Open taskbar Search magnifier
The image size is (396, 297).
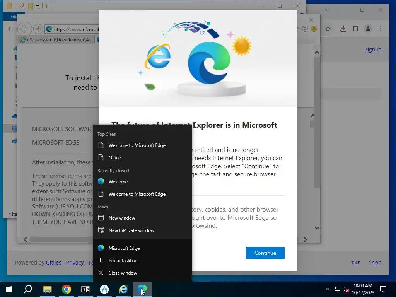pyautogui.click(x=28, y=289)
